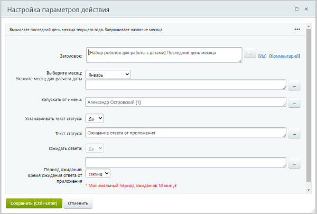Click the '...' button beside the month field

click(294, 86)
